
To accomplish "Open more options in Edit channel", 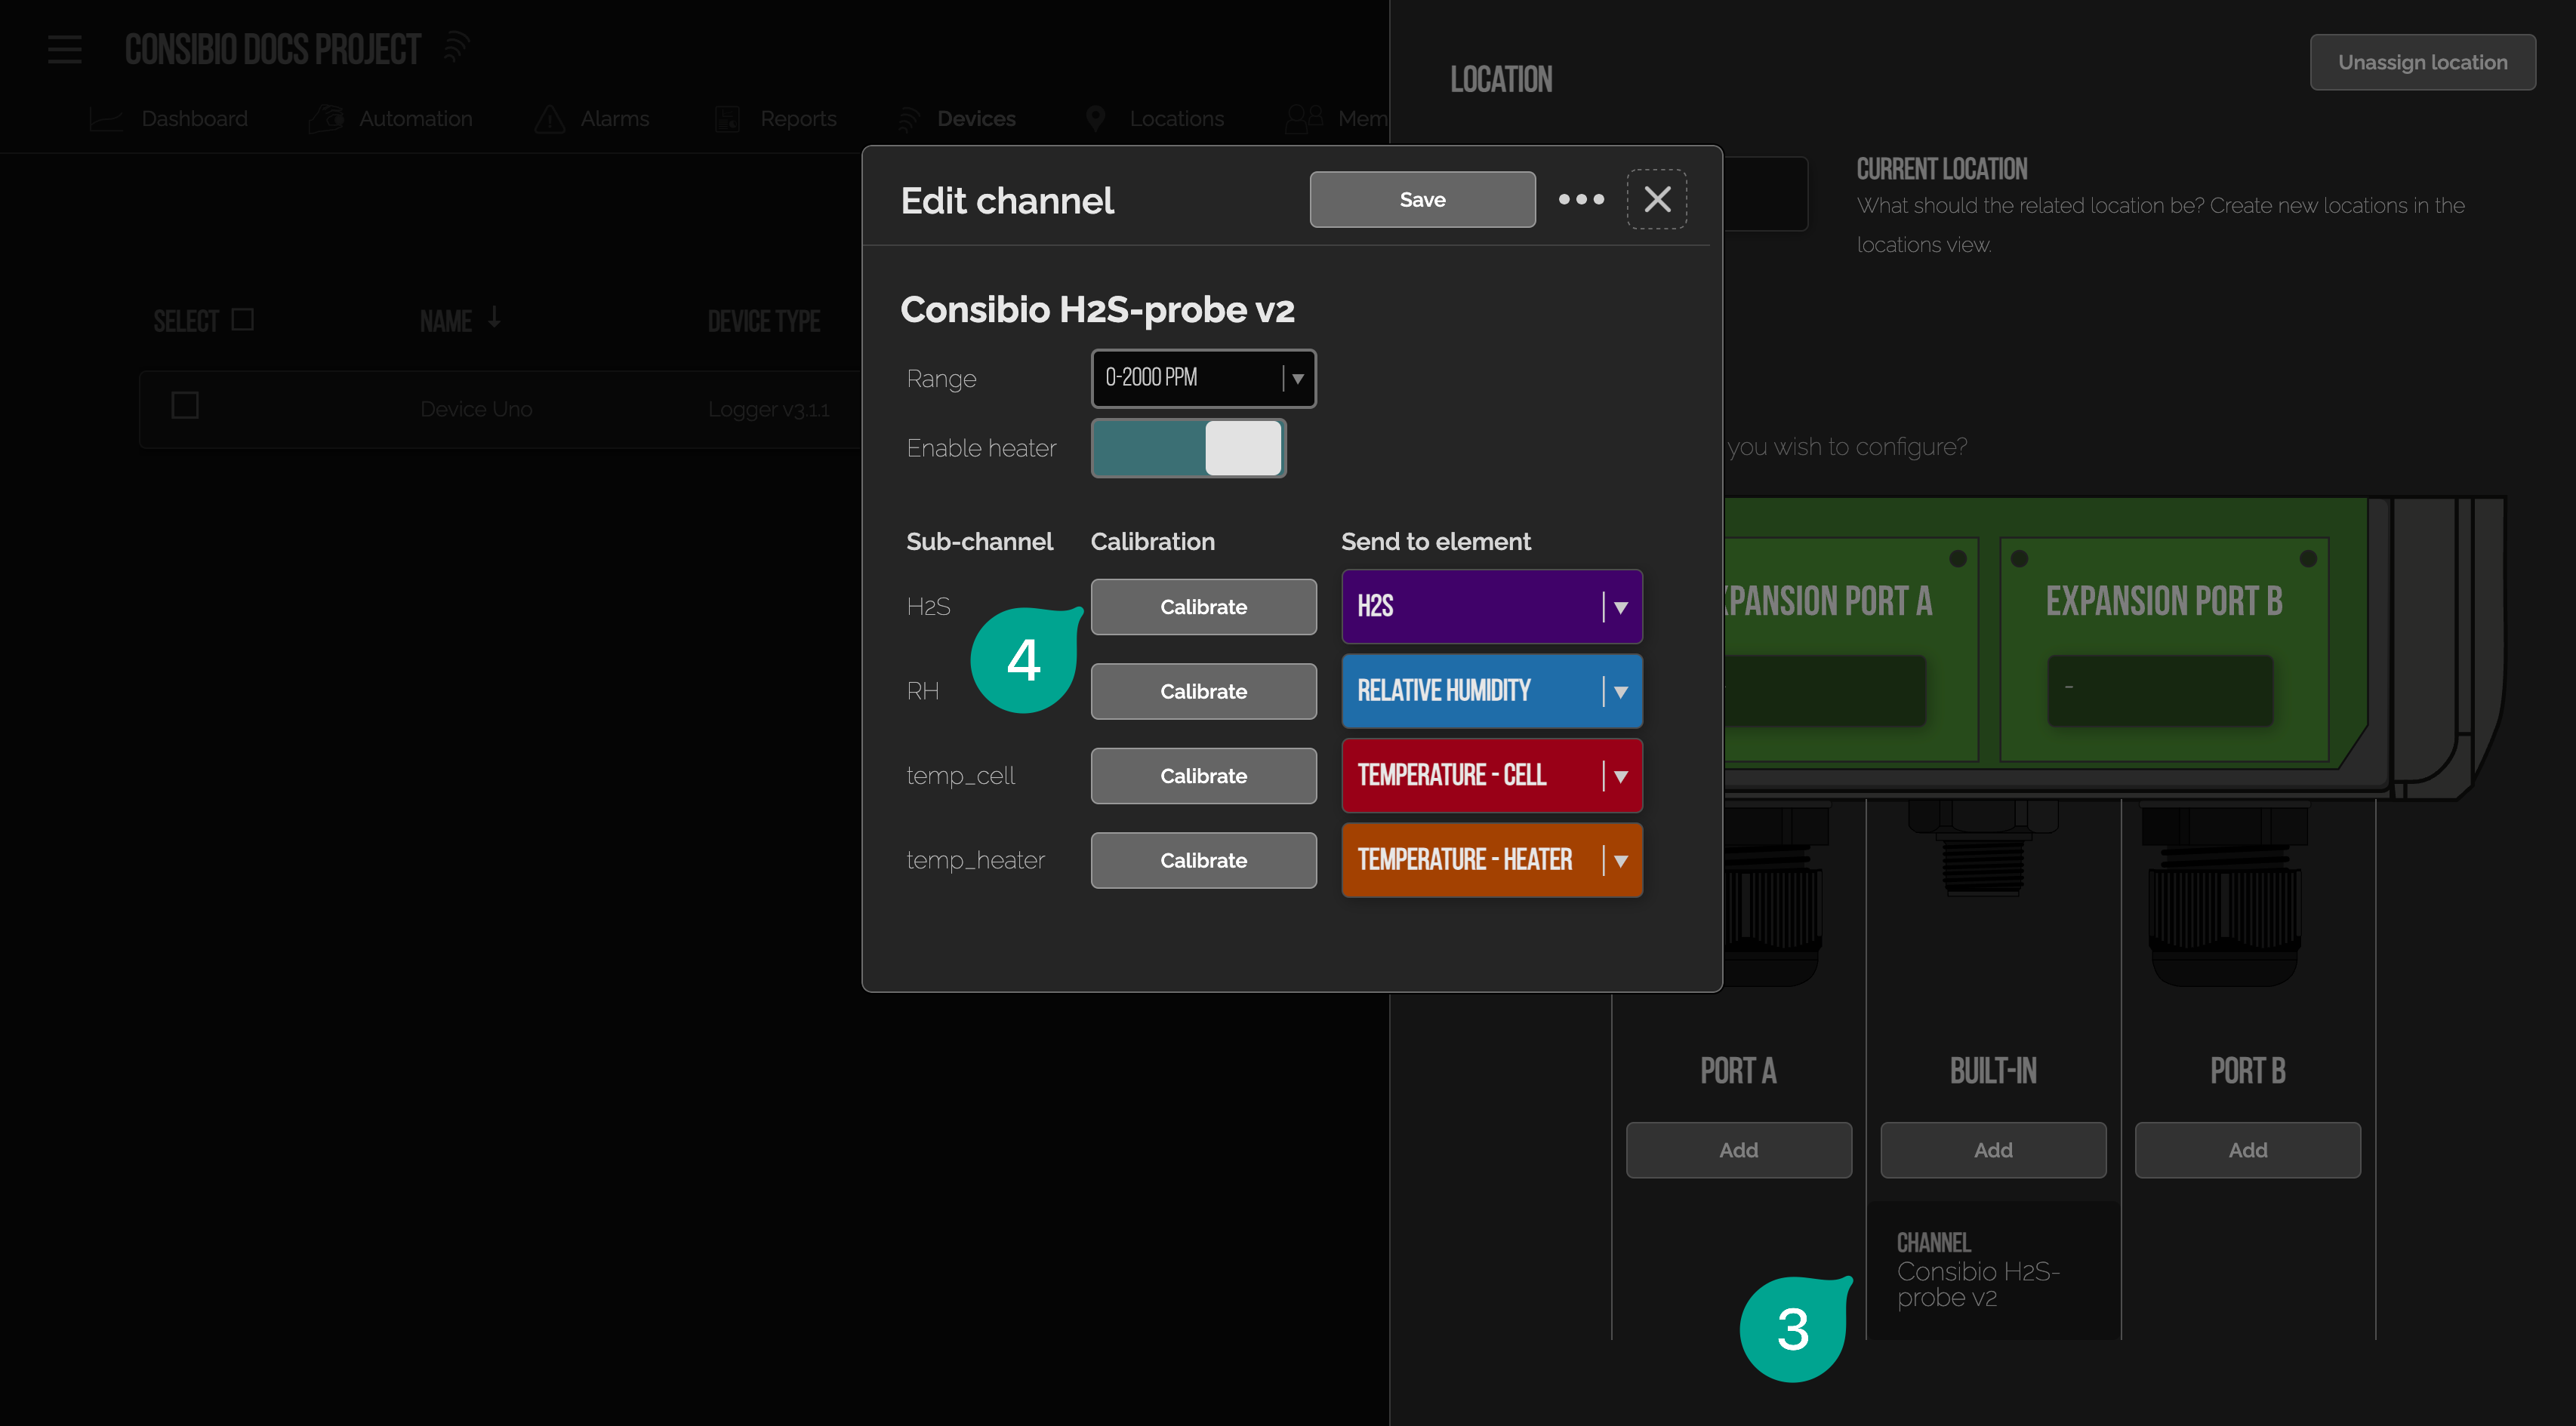I will (1581, 199).
